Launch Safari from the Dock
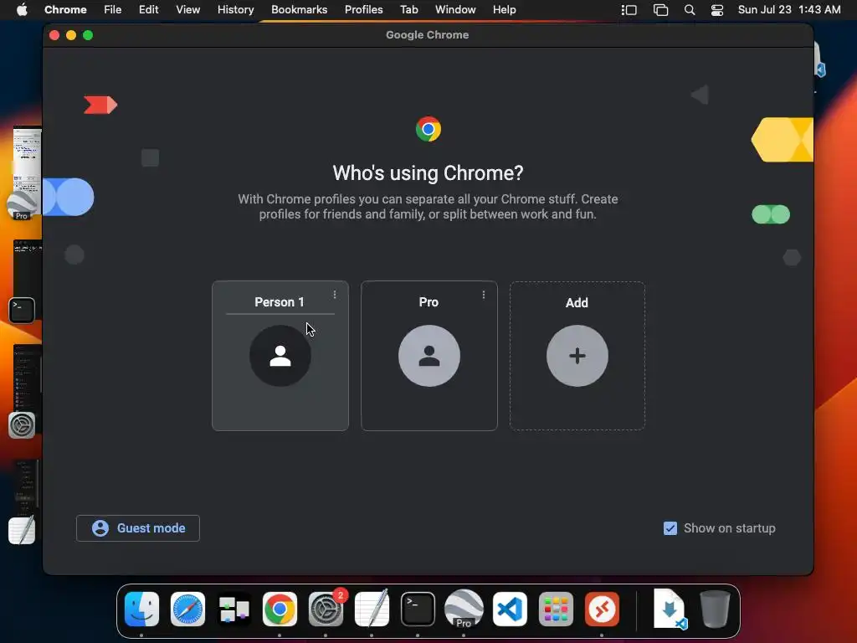Viewport: 857px width, 643px height. pyautogui.click(x=187, y=610)
